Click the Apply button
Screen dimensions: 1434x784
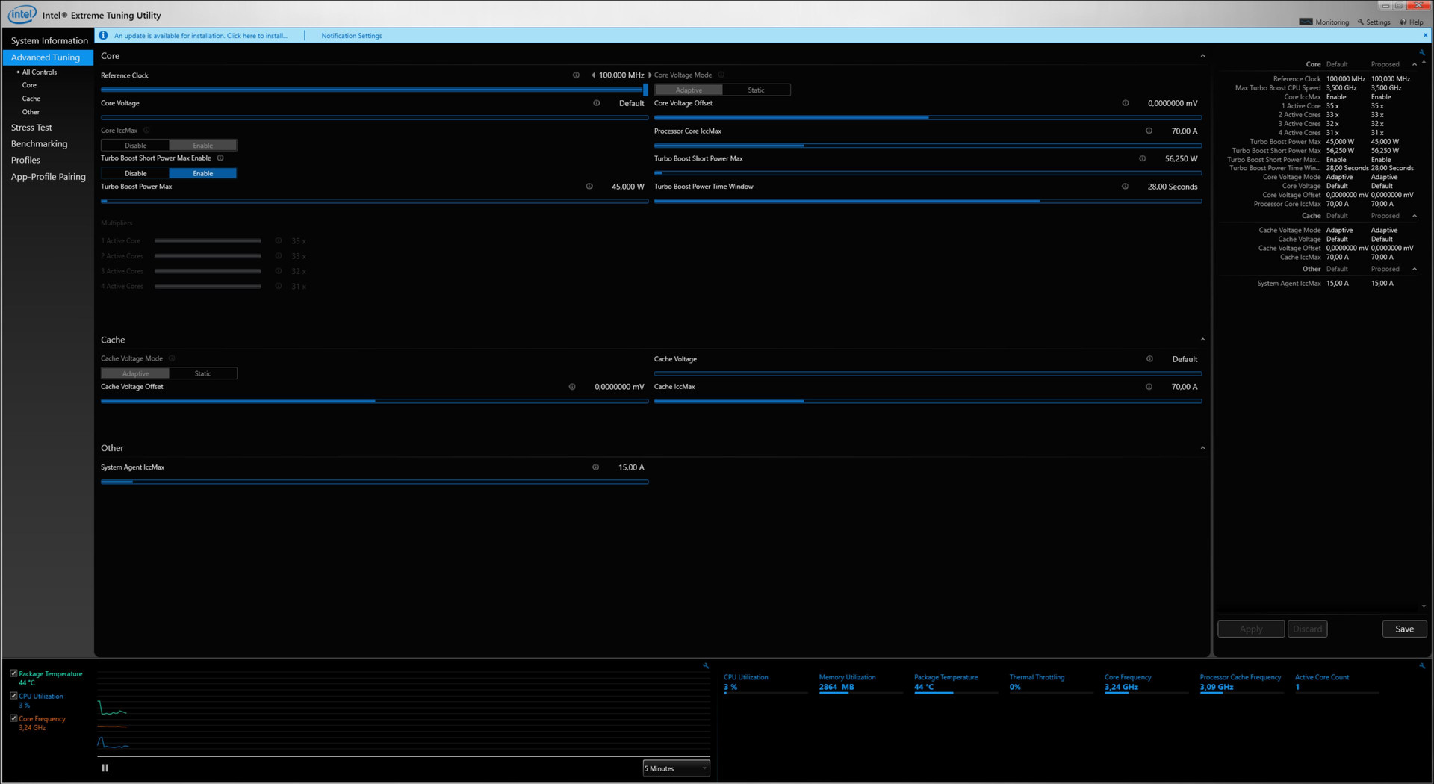point(1251,629)
